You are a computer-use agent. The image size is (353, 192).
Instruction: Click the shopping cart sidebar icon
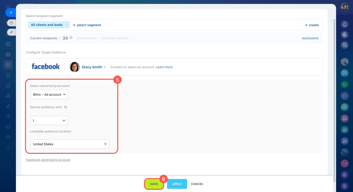[x=8, y=75]
